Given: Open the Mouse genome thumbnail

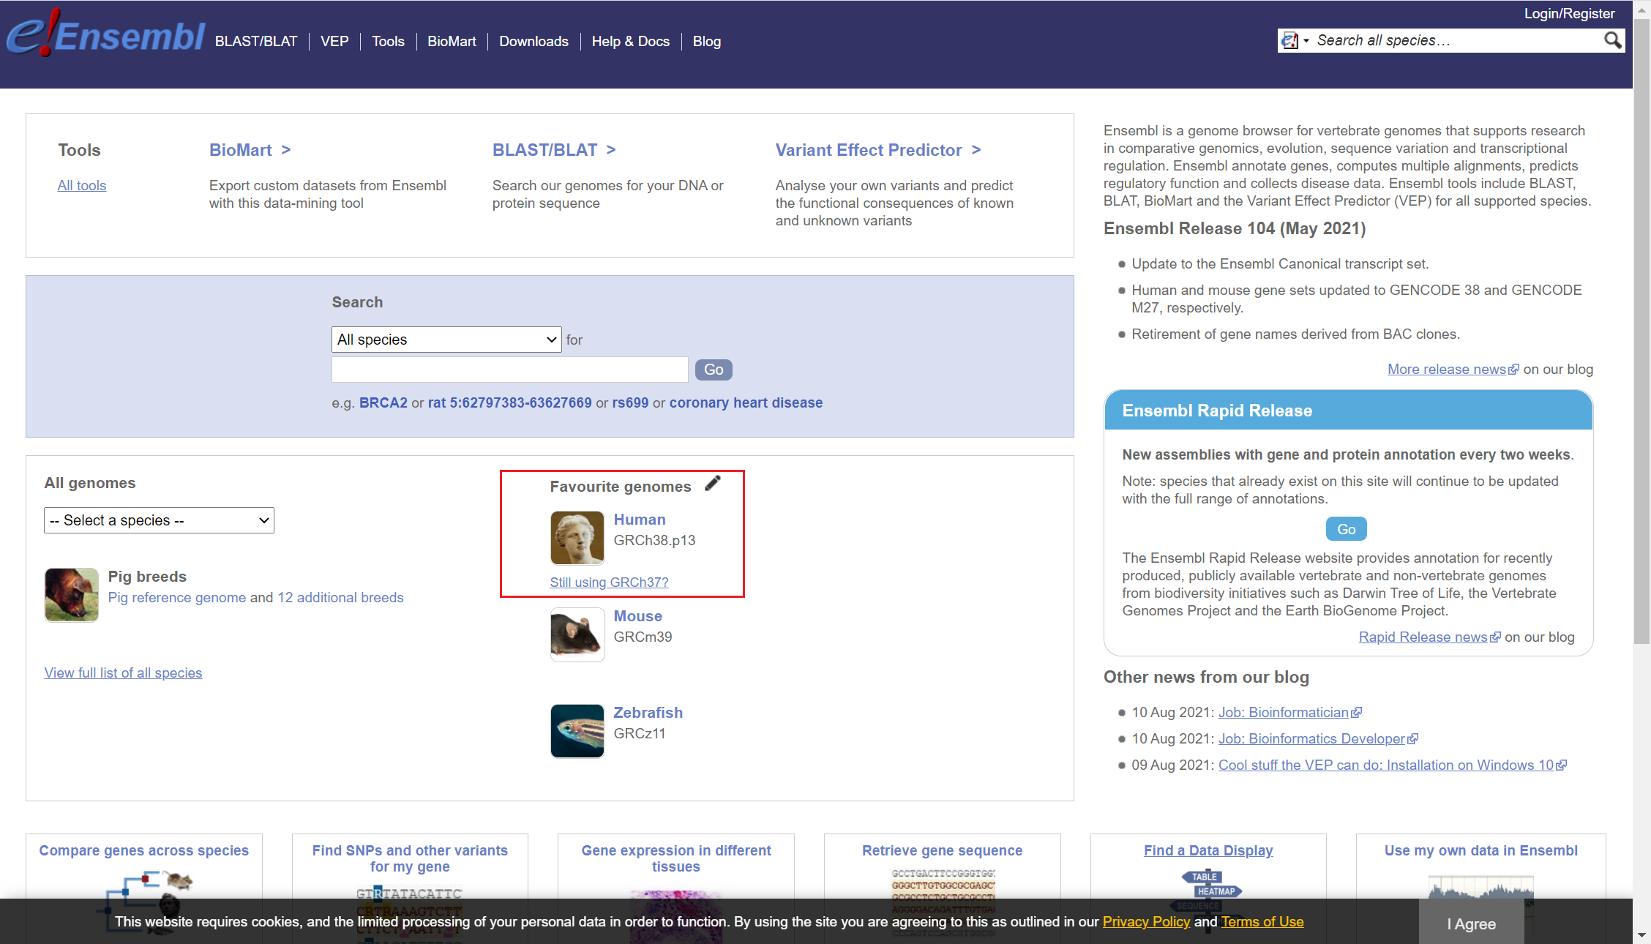Looking at the screenshot, I should [x=577, y=634].
